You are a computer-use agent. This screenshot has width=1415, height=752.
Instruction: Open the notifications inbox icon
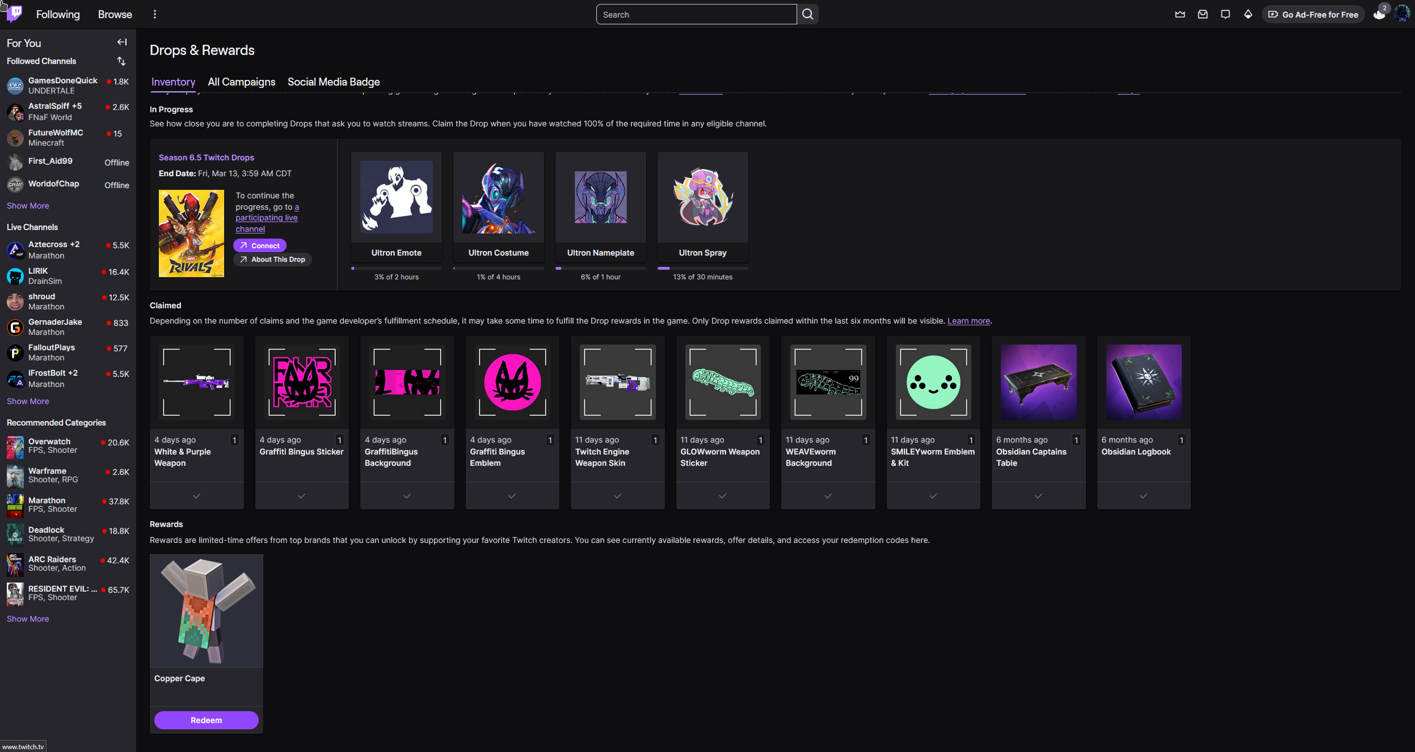click(1202, 15)
